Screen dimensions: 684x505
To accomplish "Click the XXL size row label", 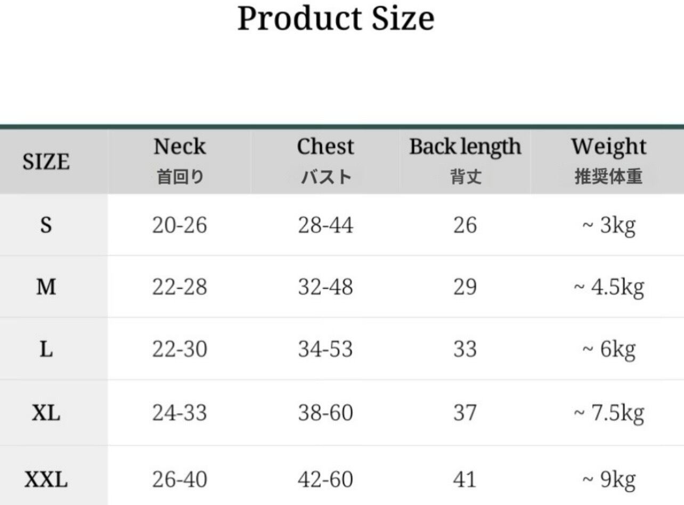I will coord(46,480).
